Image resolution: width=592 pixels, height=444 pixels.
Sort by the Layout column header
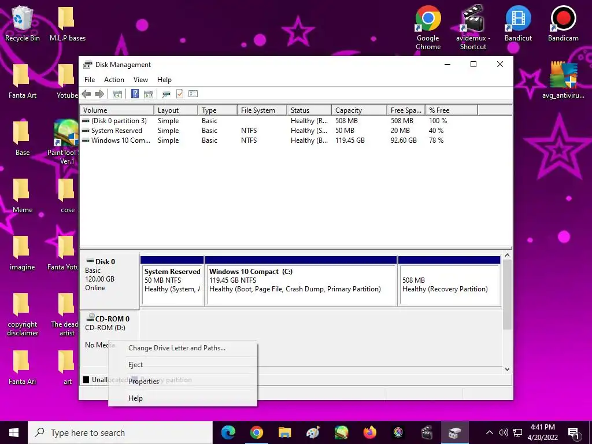(176, 110)
